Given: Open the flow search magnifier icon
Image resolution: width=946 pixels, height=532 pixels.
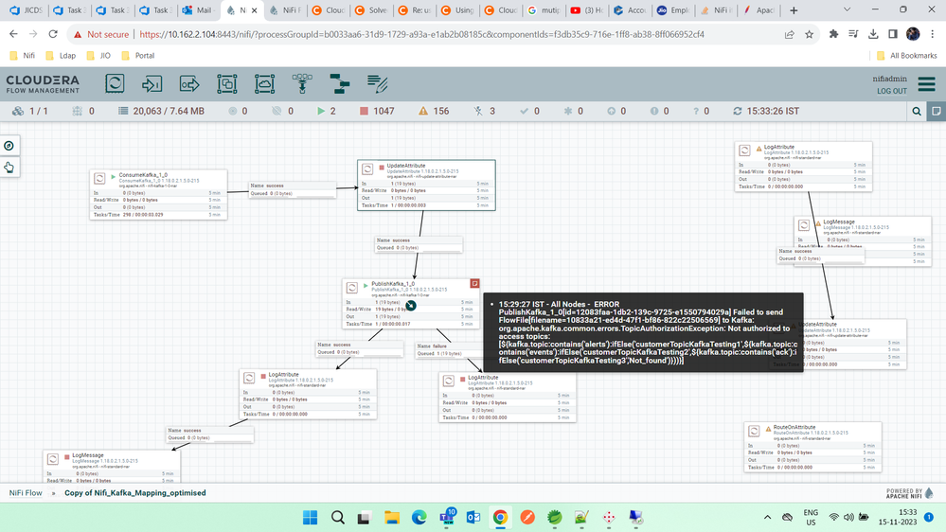Looking at the screenshot, I should pyautogui.click(x=917, y=111).
